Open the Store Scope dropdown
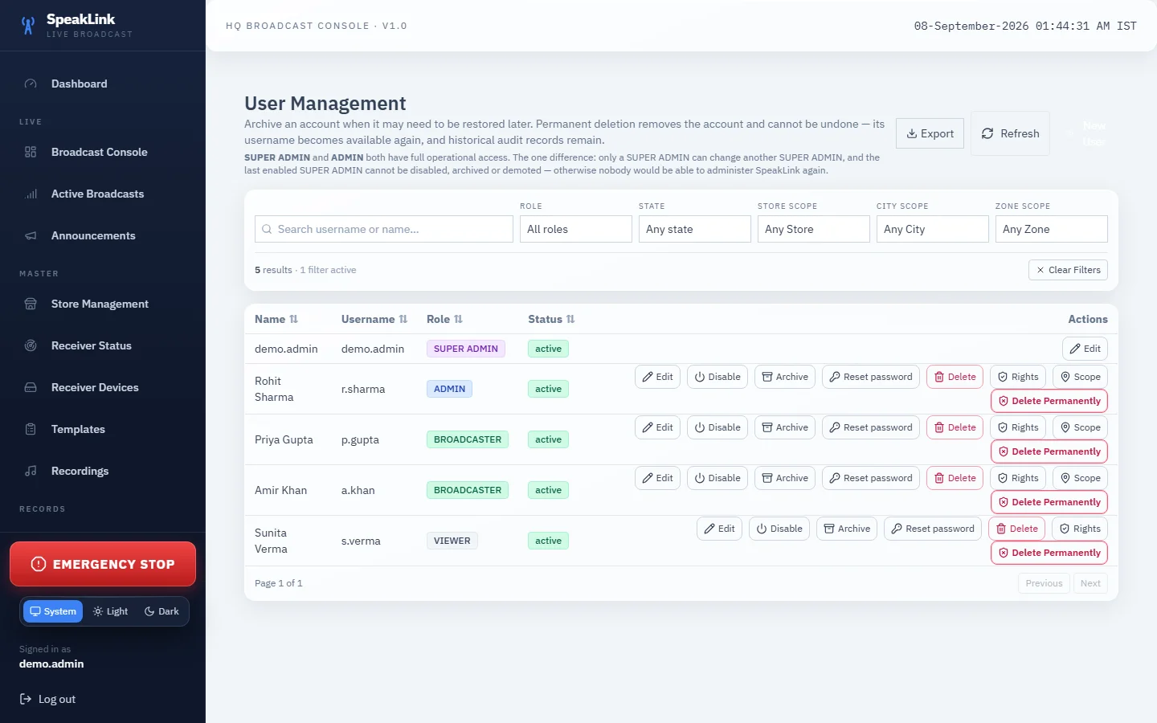The image size is (1157, 723). click(814, 229)
